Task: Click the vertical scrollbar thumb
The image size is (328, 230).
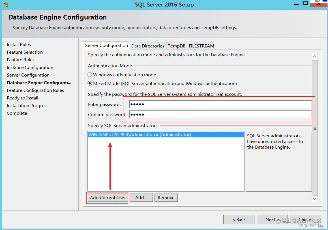Action: [315, 128]
